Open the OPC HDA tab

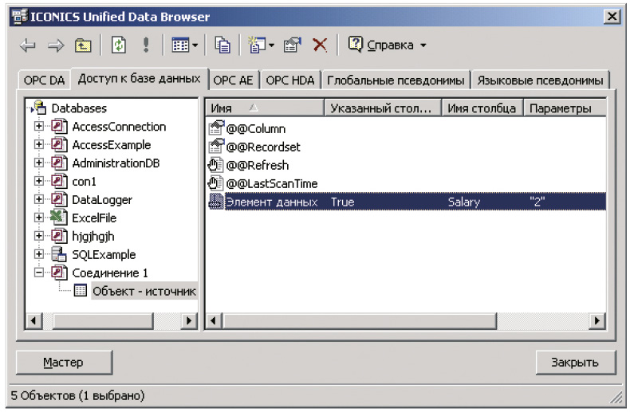pos(290,80)
